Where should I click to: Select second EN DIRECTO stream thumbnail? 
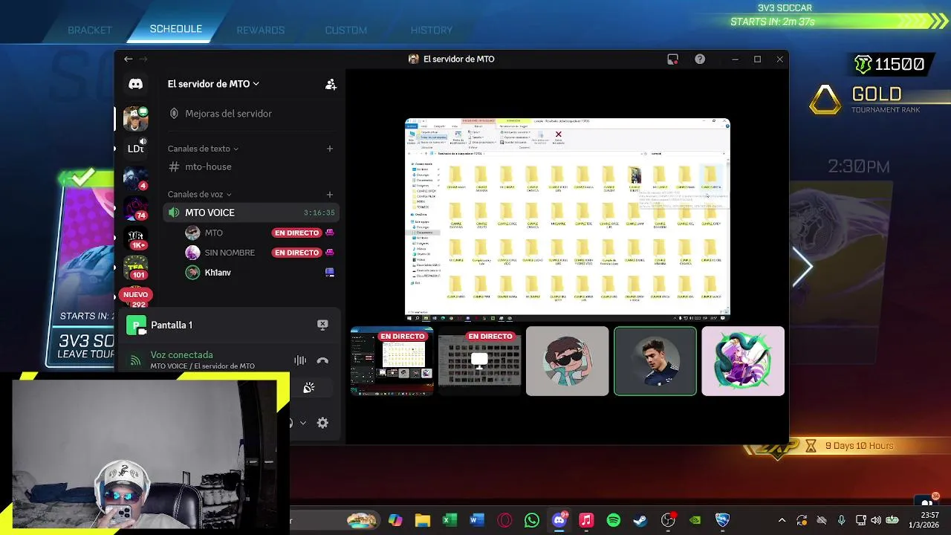[x=479, y=361]
